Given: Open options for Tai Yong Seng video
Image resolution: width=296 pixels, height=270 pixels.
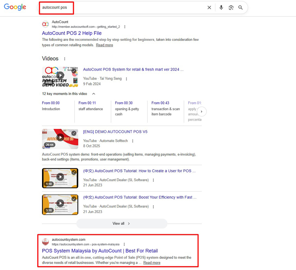Looking at the screenshot, I should pyautogui.click(x=126, y=79).
